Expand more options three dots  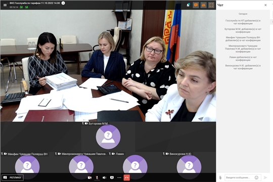119,177
